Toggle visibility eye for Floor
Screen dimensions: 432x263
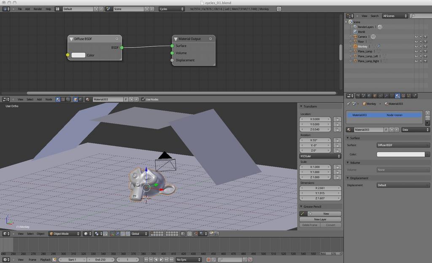[416, 42]
